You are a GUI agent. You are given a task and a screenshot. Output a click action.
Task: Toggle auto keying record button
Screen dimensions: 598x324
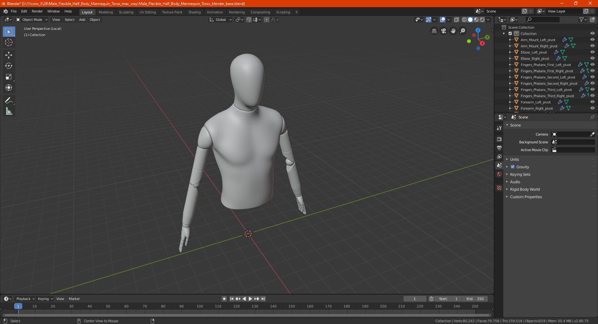(224, 299)
